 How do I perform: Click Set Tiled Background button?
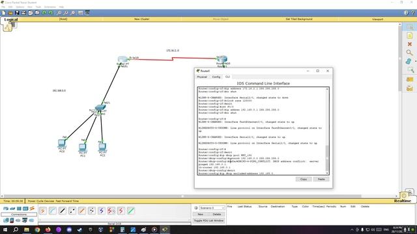coord(299,19)
